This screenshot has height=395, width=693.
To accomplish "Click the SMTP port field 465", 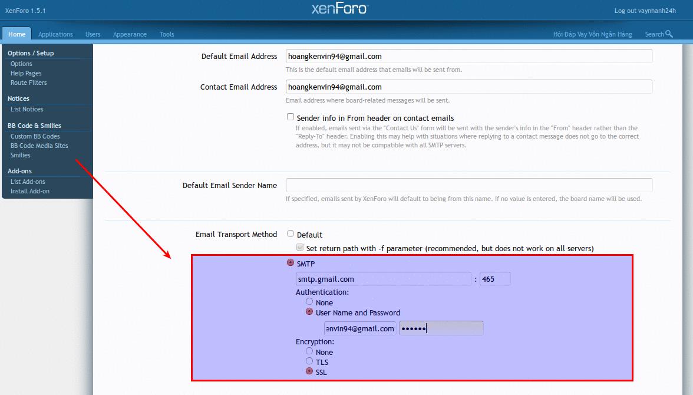I will (495, 279).
